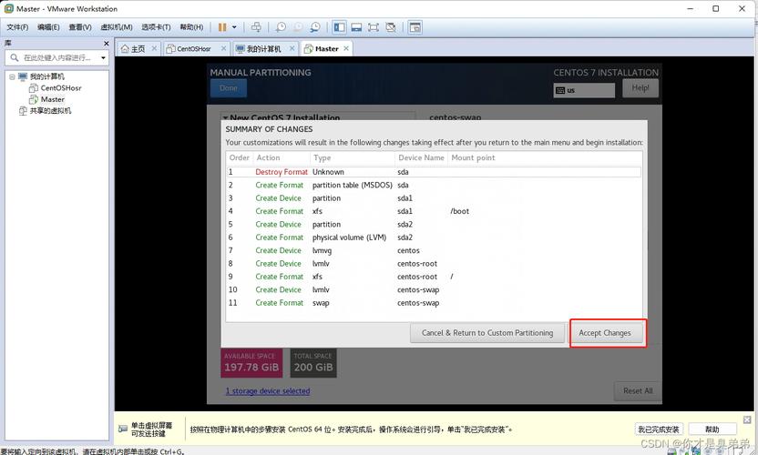Click the Device Name column header
758x455 pixels.
421,157
